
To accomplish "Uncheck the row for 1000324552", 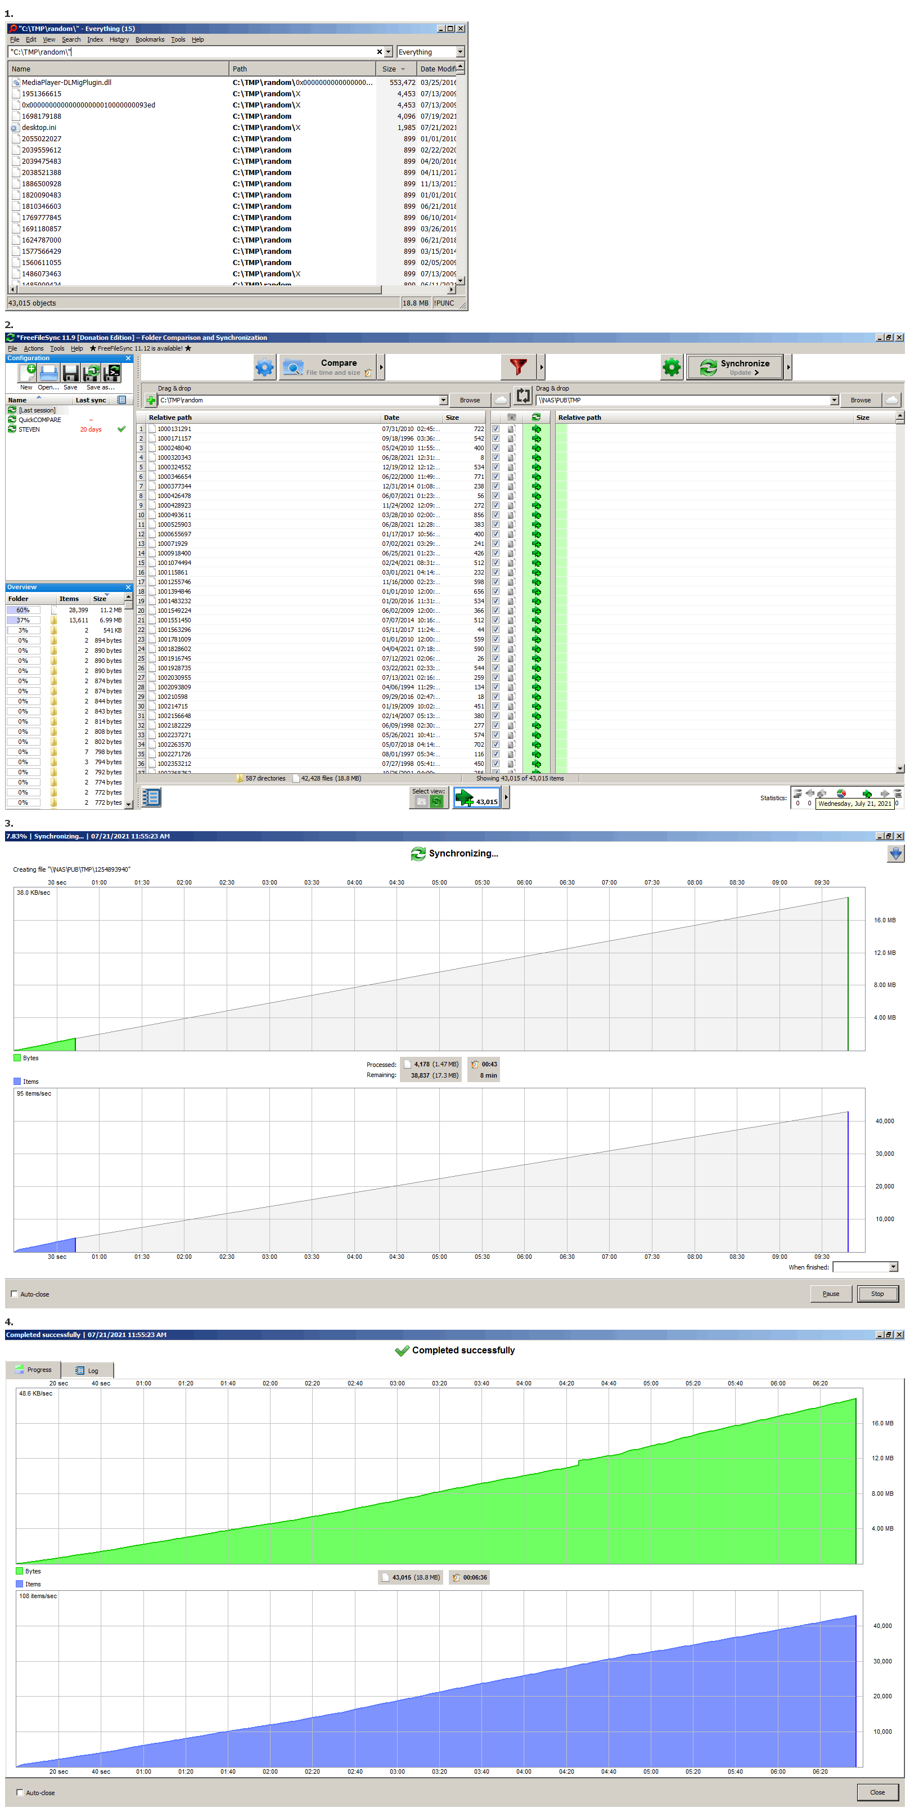I will (x=496, y=467).
